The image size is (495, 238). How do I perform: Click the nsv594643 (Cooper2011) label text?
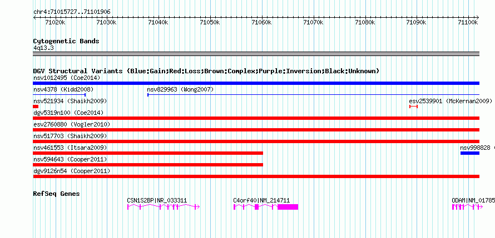(x=70, y=159)
